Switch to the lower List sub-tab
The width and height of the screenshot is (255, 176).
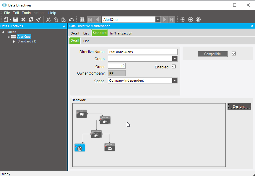86,41
